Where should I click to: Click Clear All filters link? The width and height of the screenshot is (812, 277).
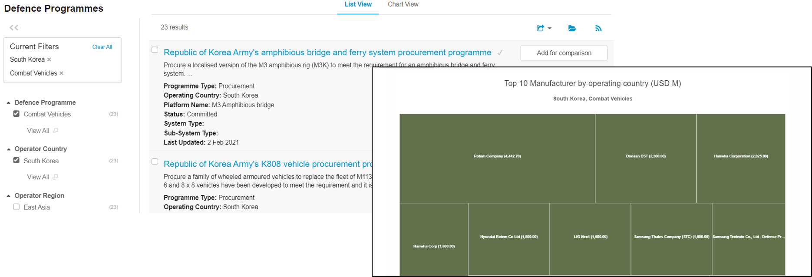(x=102, y=47)
